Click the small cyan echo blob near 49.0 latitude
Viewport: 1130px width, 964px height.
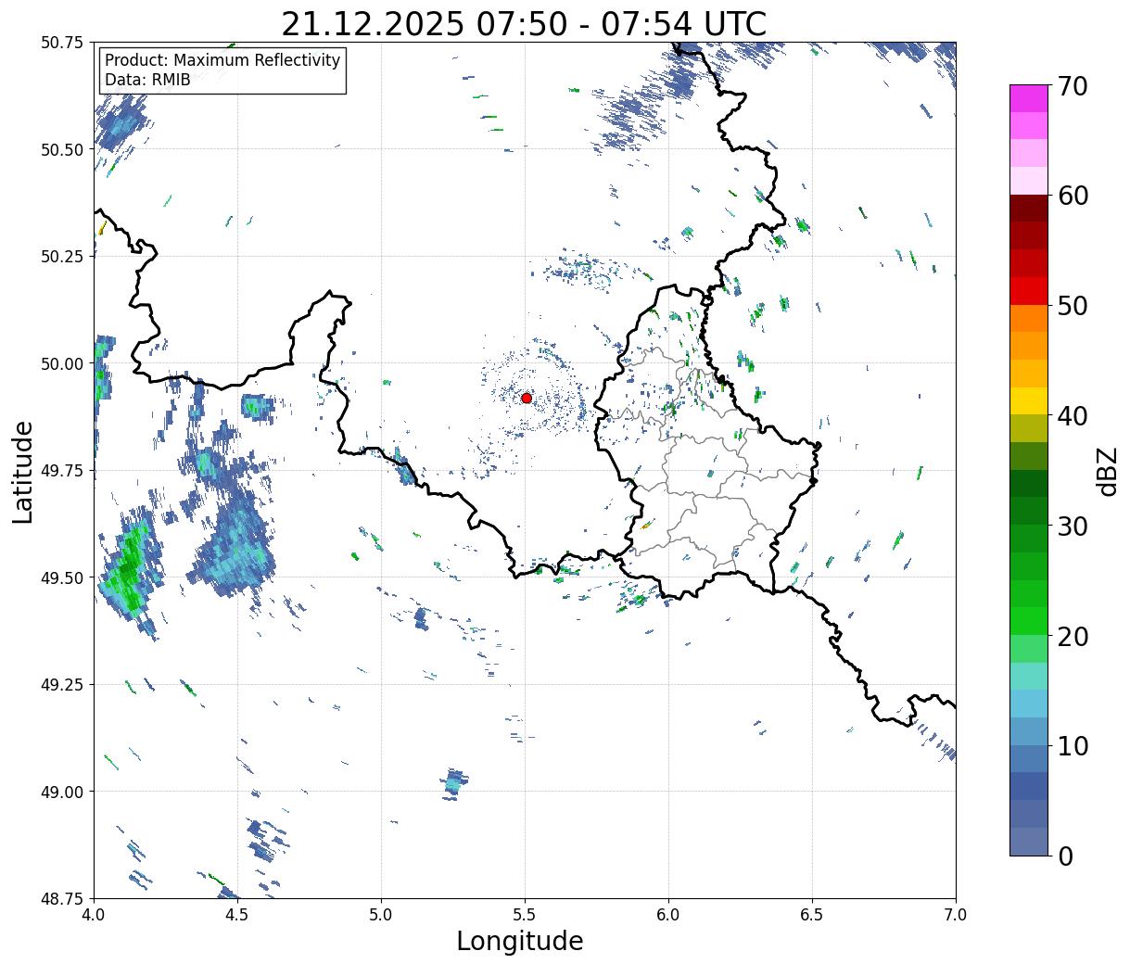coord(453,783)
